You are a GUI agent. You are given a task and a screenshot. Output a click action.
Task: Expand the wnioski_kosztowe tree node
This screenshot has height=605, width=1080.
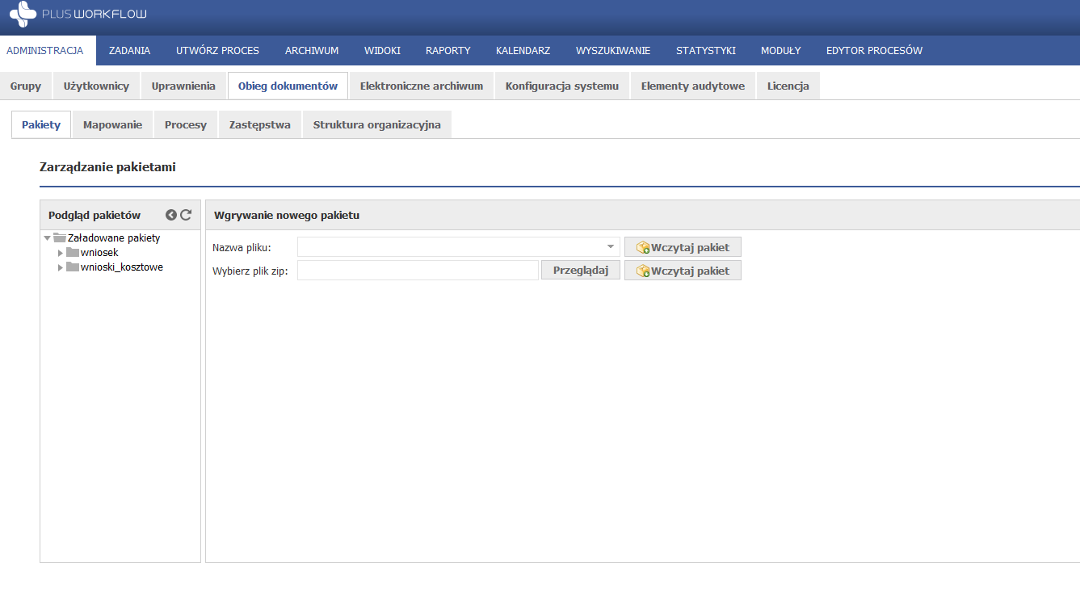[x=61, y=267]
